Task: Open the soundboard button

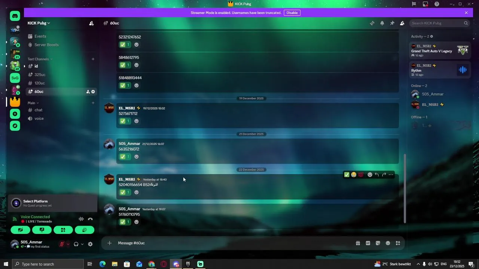Action: coord(84,230)
